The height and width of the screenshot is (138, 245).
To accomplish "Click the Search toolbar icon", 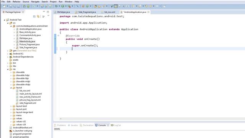I will [x=104, y=6].
